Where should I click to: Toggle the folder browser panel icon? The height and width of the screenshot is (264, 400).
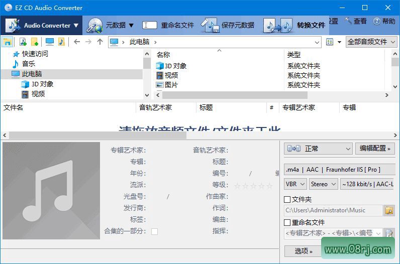point(7,42)
